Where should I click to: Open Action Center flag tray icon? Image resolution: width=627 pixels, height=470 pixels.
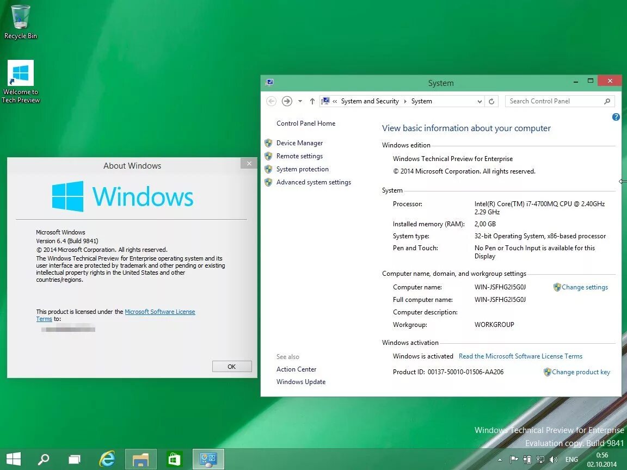click(514, 460)
